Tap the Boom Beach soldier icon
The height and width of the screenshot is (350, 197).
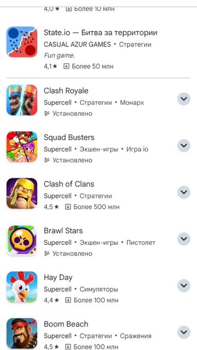(22, 333)
